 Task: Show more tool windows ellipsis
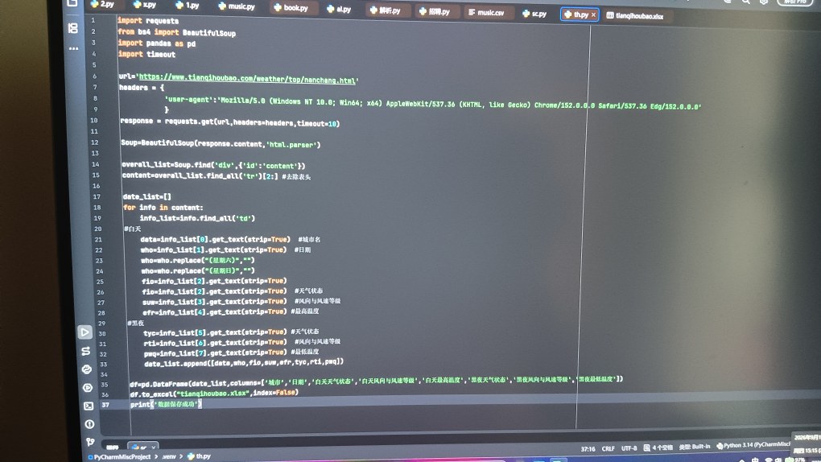tap(74, 48)
